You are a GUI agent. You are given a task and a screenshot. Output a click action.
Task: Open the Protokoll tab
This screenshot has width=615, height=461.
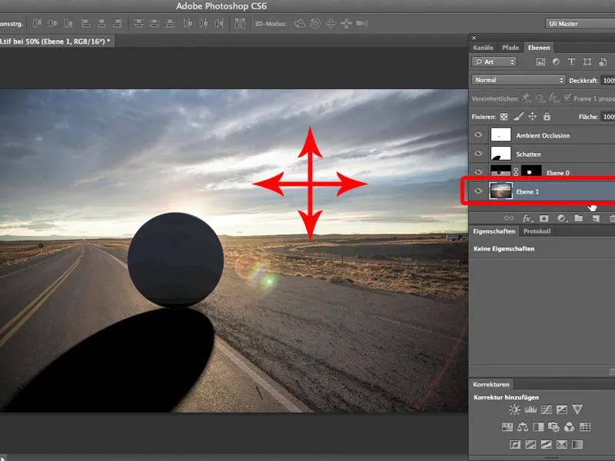point(537,231)
